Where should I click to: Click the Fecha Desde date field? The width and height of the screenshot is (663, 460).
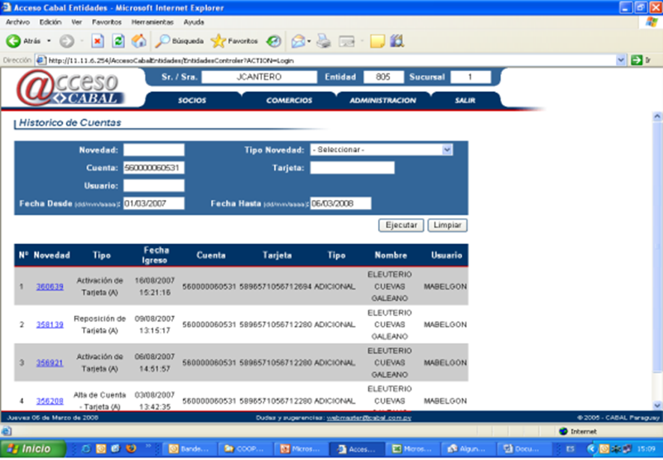pyautogui.click(x=153, y=204)
